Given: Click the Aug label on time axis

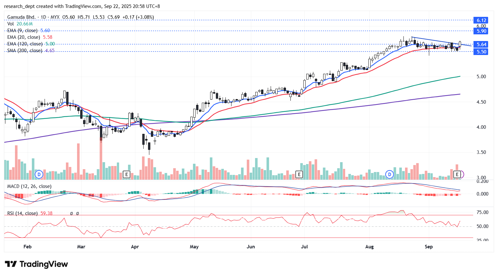Looking at the screenshot, I should [369, 247].
